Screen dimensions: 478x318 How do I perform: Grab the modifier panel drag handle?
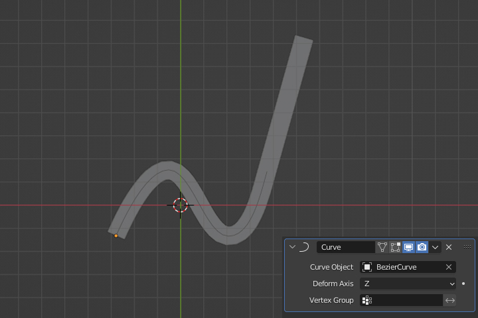coord(467,247)
